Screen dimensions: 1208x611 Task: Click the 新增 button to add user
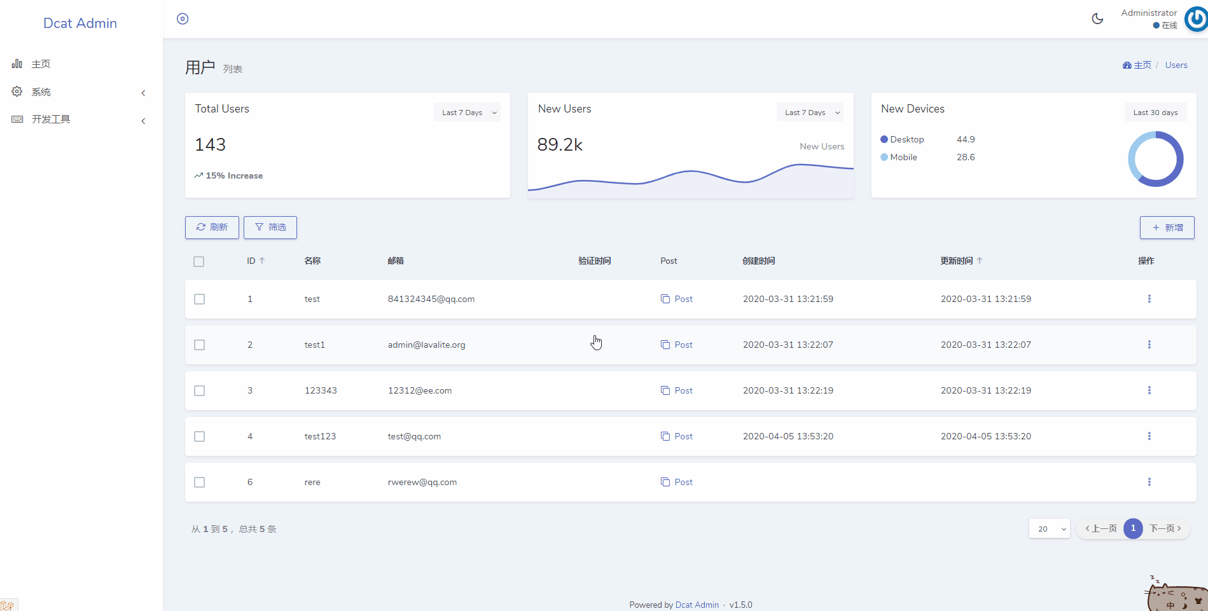coord(1167,228)
